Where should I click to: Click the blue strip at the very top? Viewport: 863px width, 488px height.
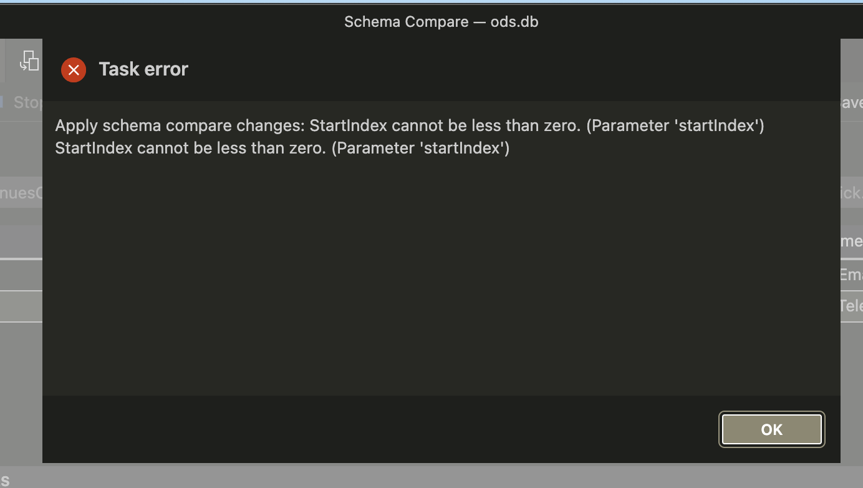[432, 2]
